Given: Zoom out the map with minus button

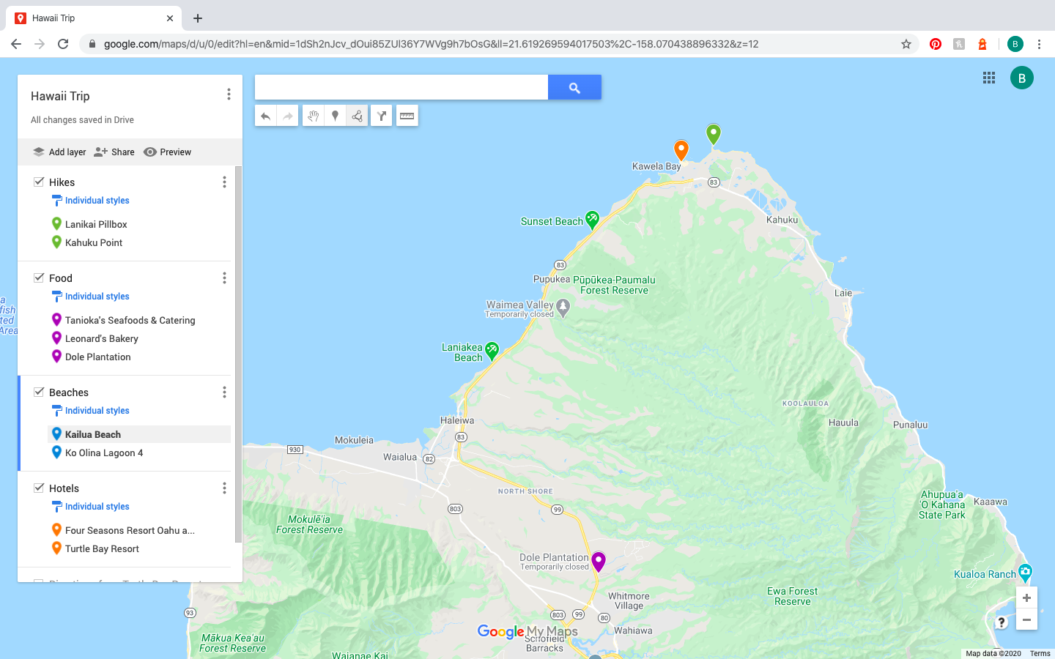Looking at the screenshot, I should tap(1026, 619).
